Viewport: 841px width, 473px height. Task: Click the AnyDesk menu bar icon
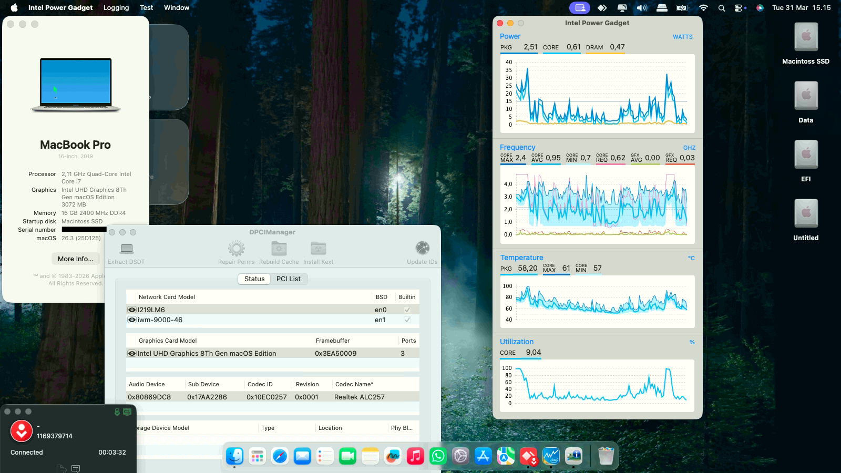pyautogui.click(x=602, y=7)
